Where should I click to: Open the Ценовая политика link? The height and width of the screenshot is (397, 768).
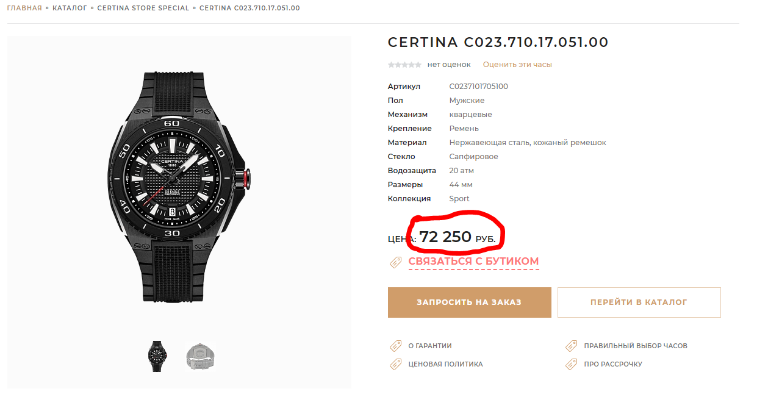[445, 364]
